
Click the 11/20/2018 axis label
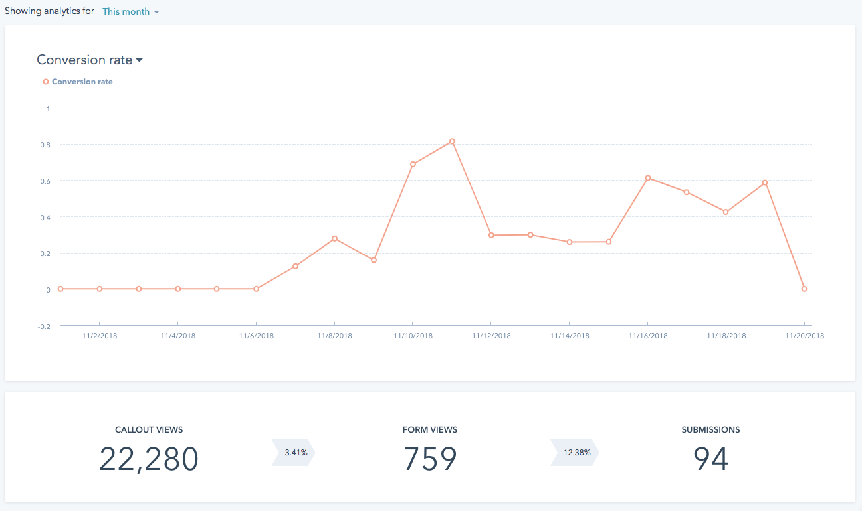pyautogui.click(x=804, y=336)
